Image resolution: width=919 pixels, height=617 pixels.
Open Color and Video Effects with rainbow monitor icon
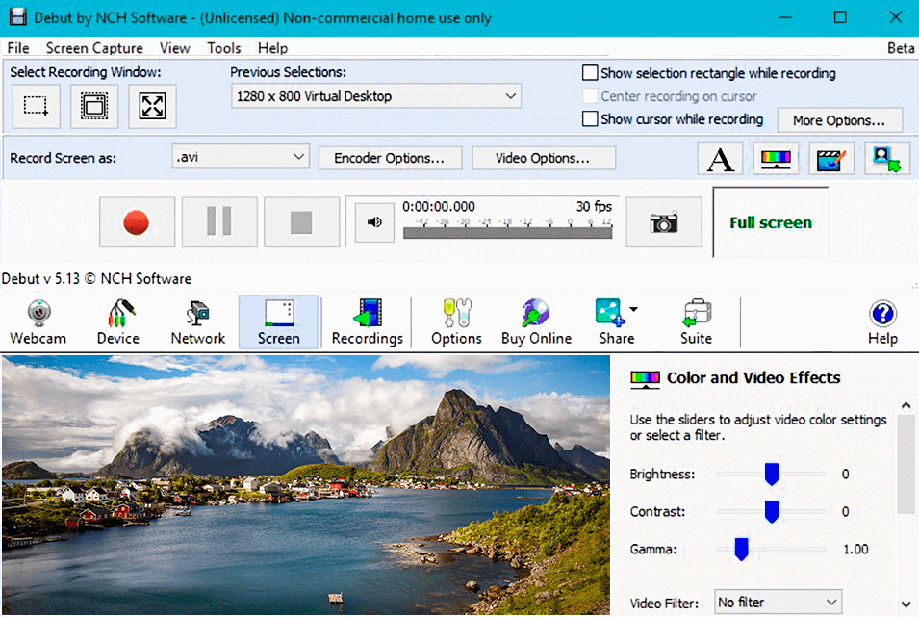tap(775, 158)
